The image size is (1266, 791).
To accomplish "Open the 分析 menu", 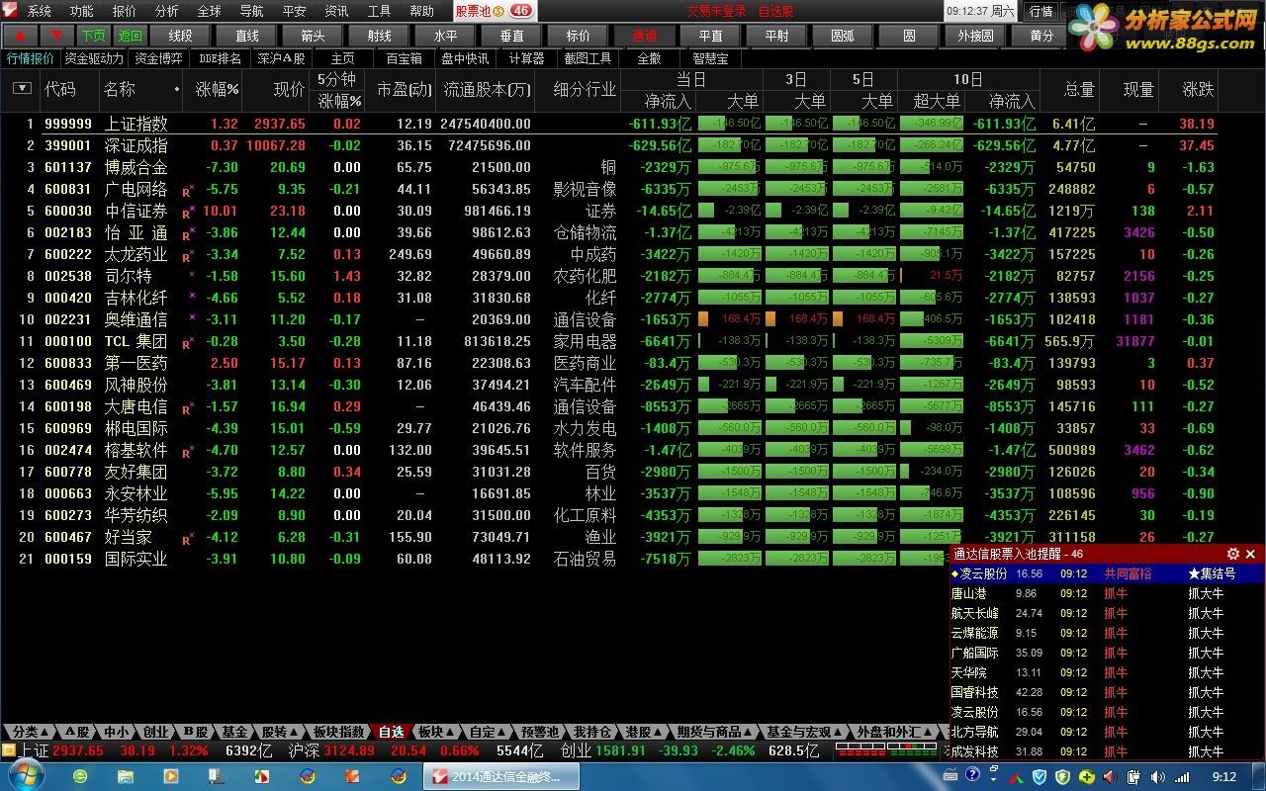I will coord(167,12).
